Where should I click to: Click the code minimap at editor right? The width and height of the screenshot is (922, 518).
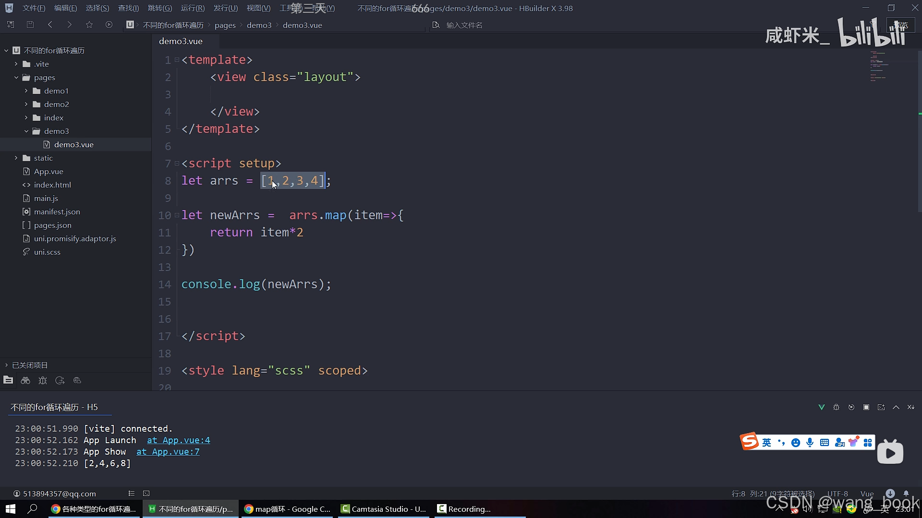(879, 66)
